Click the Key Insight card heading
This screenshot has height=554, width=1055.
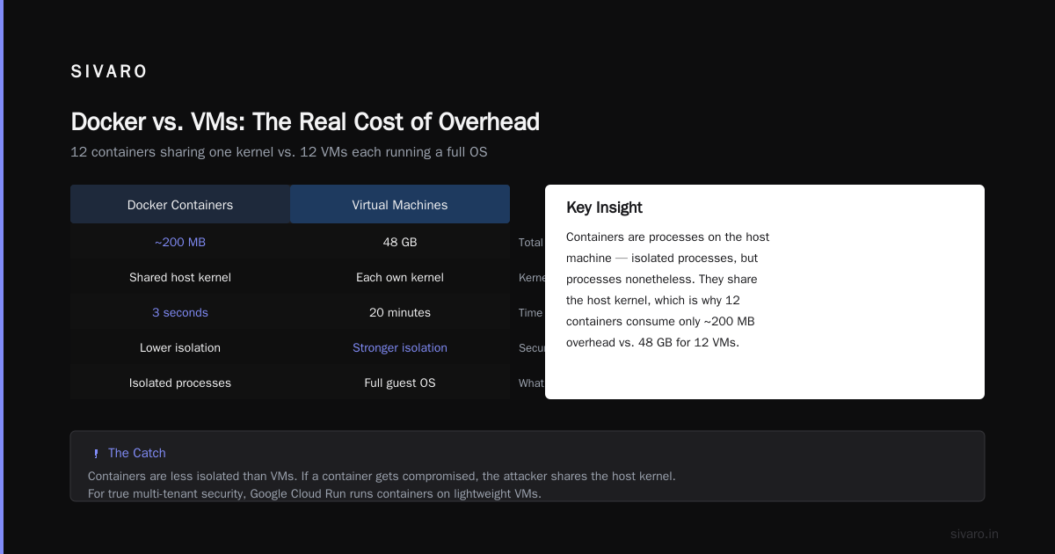coord(604,208)
